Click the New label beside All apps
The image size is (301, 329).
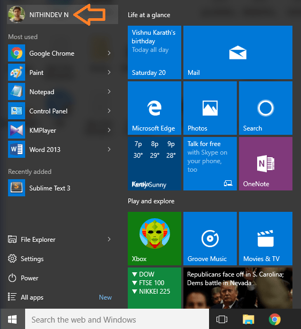coord(105,297)
